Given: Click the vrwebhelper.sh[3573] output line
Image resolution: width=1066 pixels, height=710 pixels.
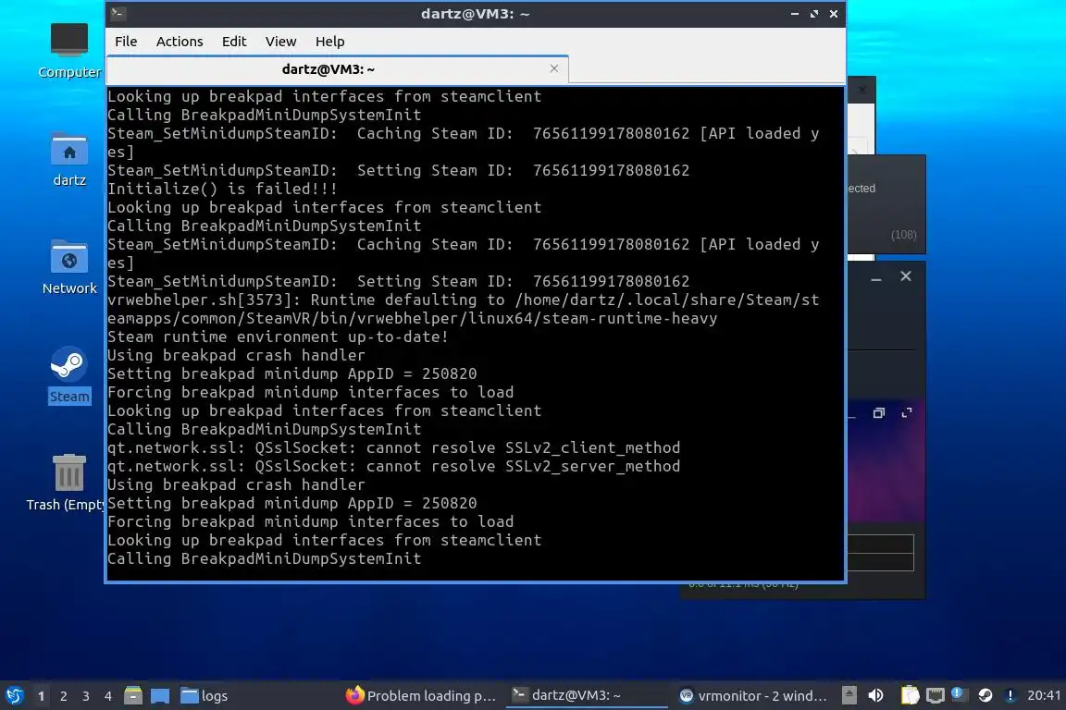Looking at the screenshot, I should [464, 309].
